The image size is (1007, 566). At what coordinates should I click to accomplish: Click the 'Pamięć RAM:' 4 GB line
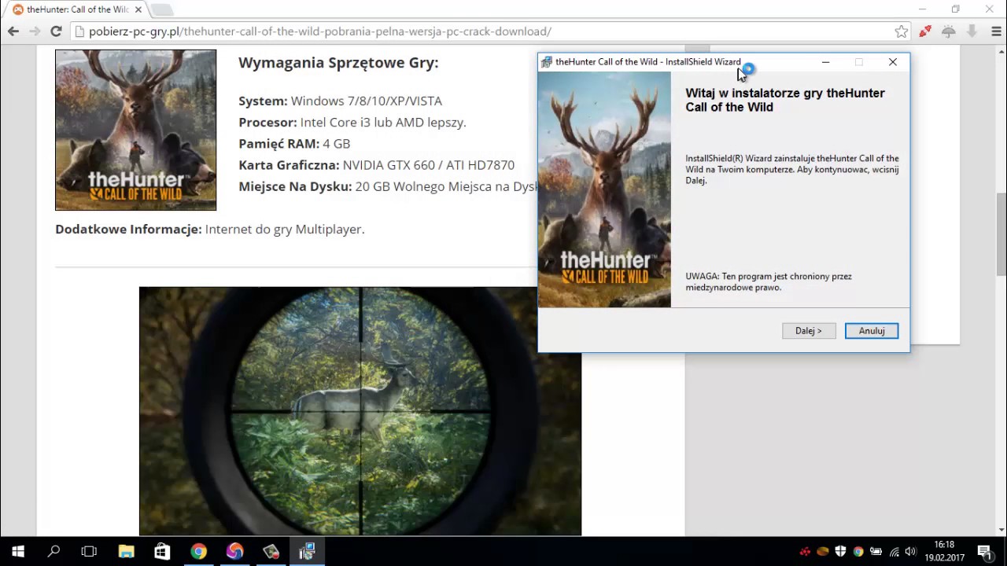tap(294, 144)
